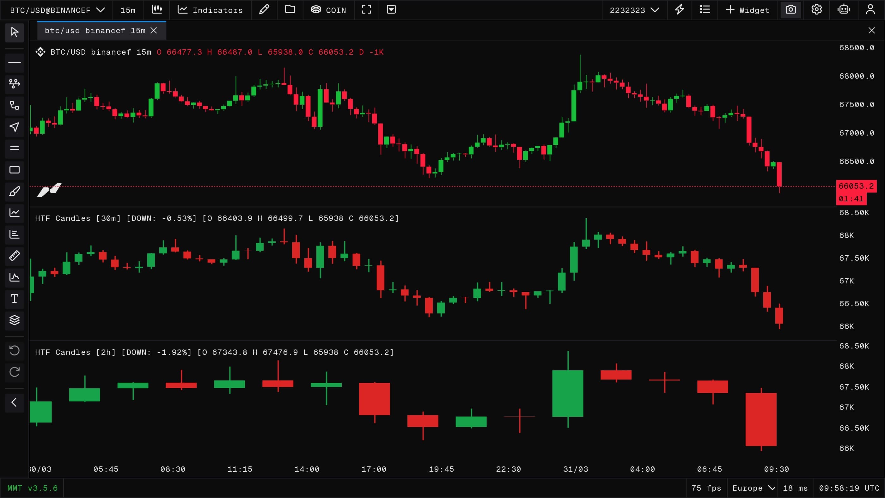
Task: Undo the last drawing action
Action: [x=15, y=351]
